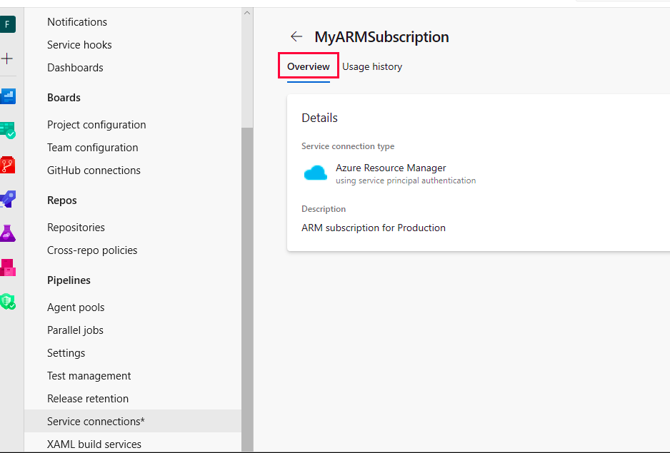Switch to the Usage history tab
Screen dimensions: 670x453
pos(372,66)
